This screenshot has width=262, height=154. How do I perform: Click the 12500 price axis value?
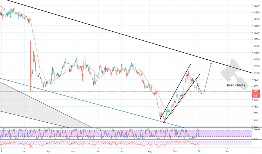pyautogui.click(x=257, y=39)
